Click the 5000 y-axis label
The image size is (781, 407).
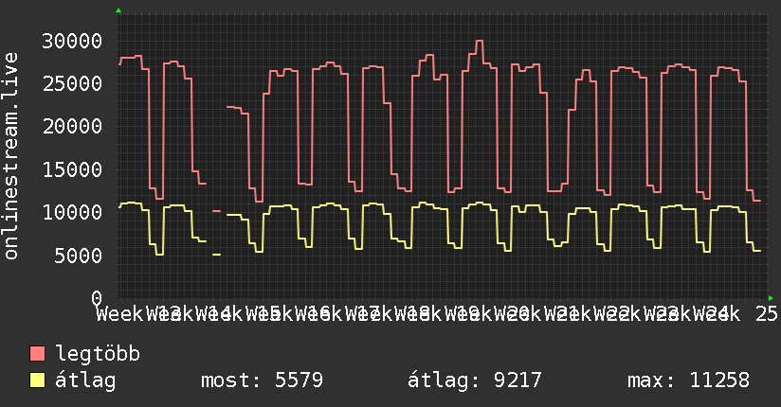[x=79, y=256]
